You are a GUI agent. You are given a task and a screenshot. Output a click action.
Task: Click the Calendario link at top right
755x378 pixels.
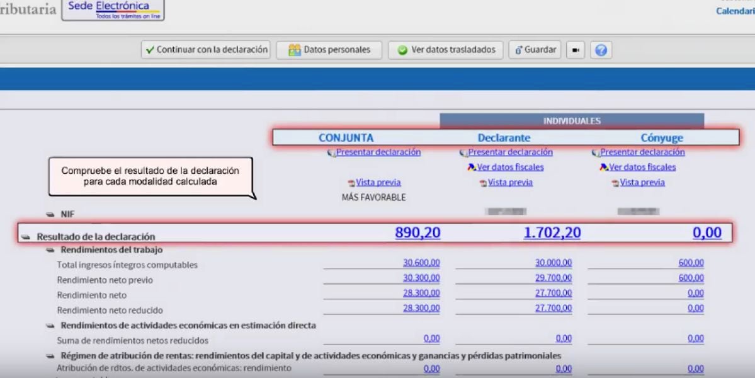(735, 11)
